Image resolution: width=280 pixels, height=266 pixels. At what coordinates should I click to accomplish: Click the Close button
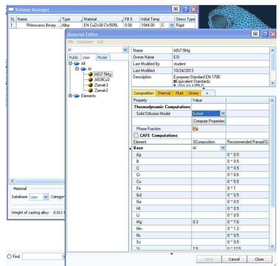[259, 259]
